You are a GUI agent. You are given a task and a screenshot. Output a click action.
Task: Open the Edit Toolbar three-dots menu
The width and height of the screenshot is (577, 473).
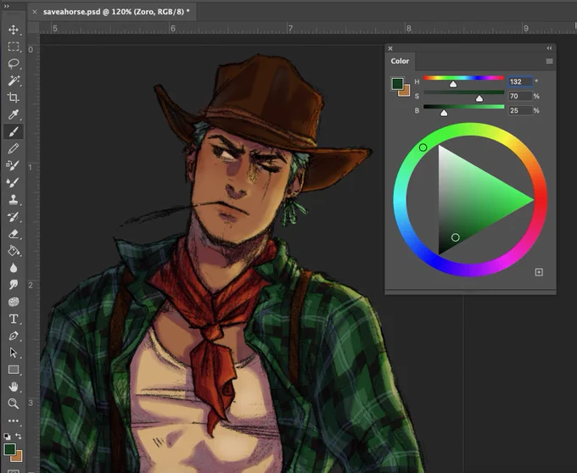pos(14,420)
